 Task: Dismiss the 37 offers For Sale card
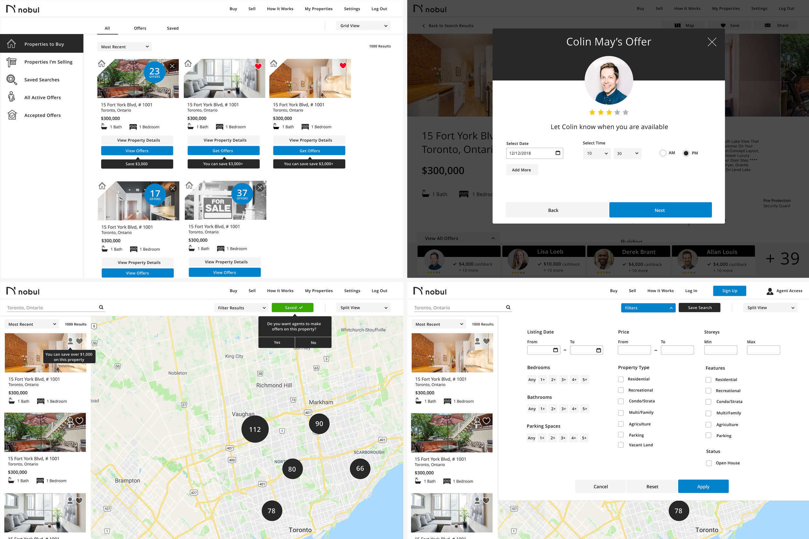point(260,188)
